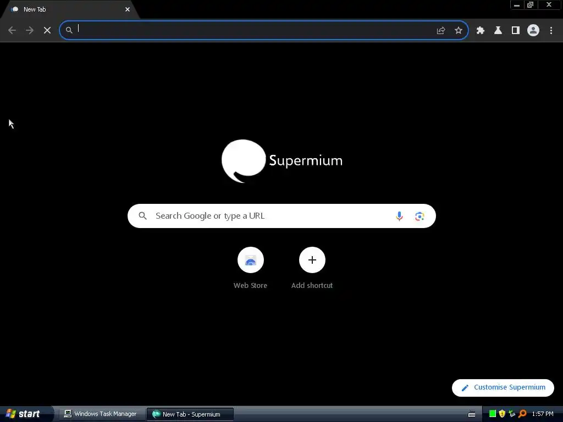Click the Safely Remove Hardware tray icon
This screenshot has height=422, width=563.
coord(512,414)
